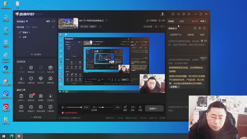The width and height of the screenshot is (247, 139).
Task: Open the hamburger menu in title bar
Action: click(x=189, y=14)
